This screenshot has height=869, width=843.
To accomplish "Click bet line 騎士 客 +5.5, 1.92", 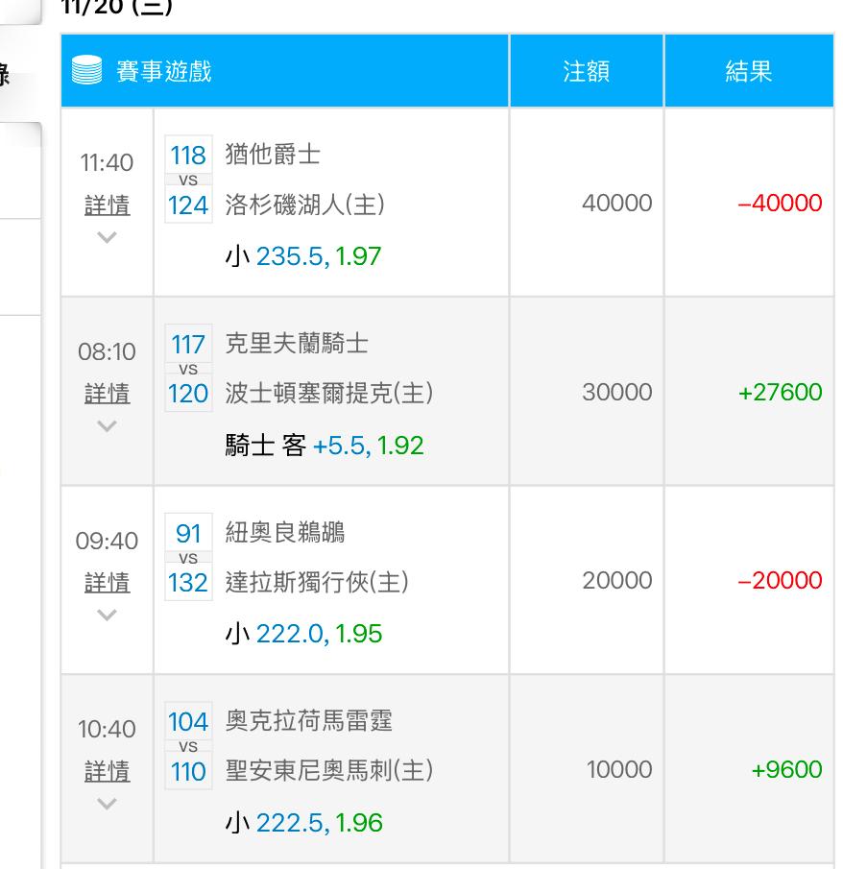I will (325, 445).
